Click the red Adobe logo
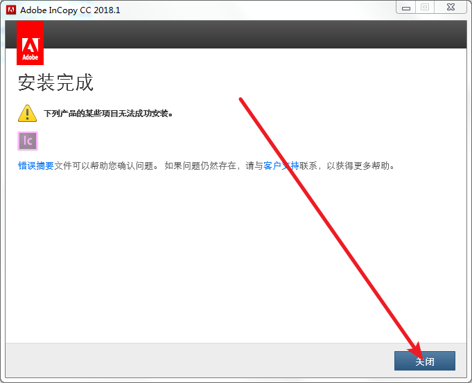The image size is (472, 383). pyautogui.click(x=30, y=43)
